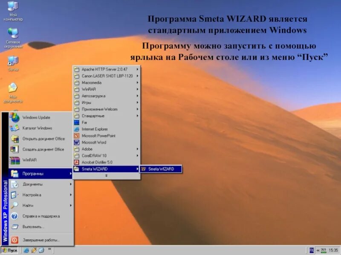
Task: Click the Internet Explorer icon in Programs list
Action: pyautogui.click(x=77, y=129)
